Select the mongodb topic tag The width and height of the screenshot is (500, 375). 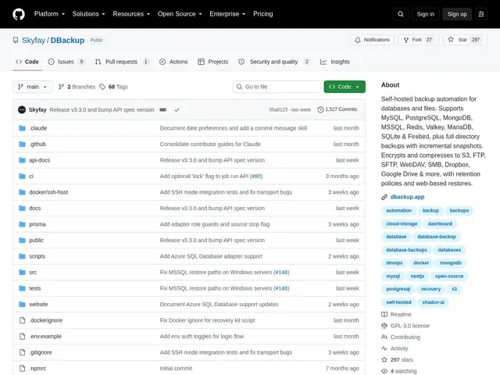pyautogui.click(x=450, y=262)
